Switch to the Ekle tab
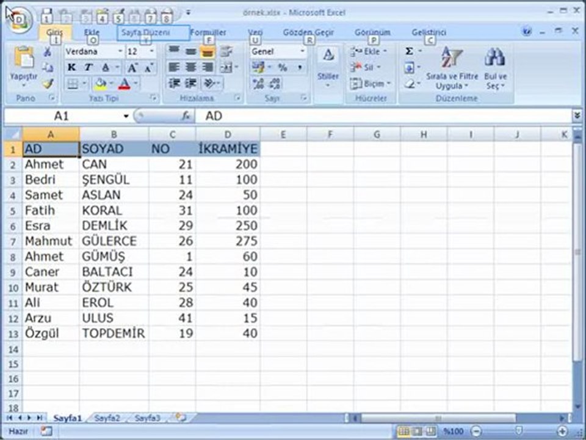The height and width of the screenshot is (440, 586). (92, 32)
